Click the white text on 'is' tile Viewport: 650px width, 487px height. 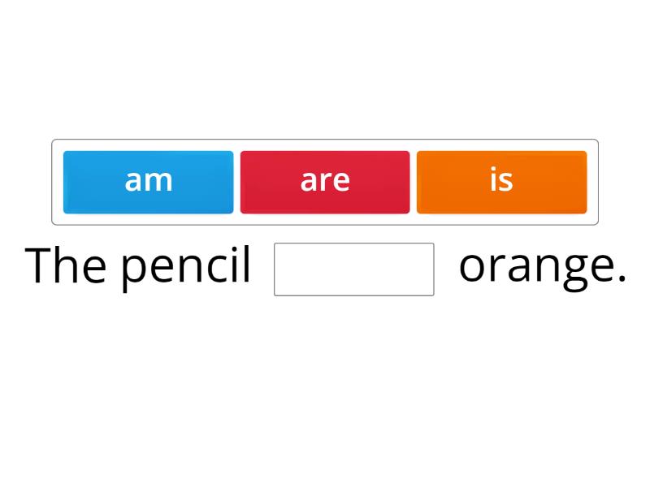(x=501, y=180)
